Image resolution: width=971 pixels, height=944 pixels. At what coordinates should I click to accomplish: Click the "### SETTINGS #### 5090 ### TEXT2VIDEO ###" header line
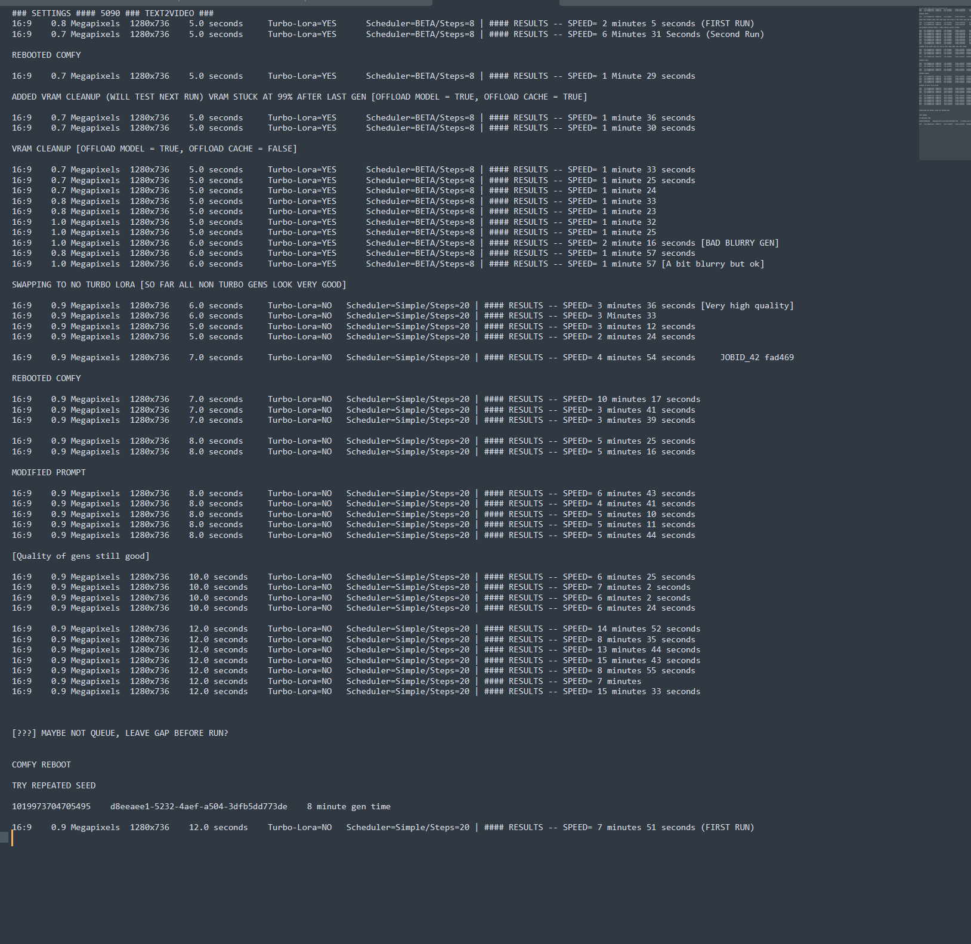[113, 13]
